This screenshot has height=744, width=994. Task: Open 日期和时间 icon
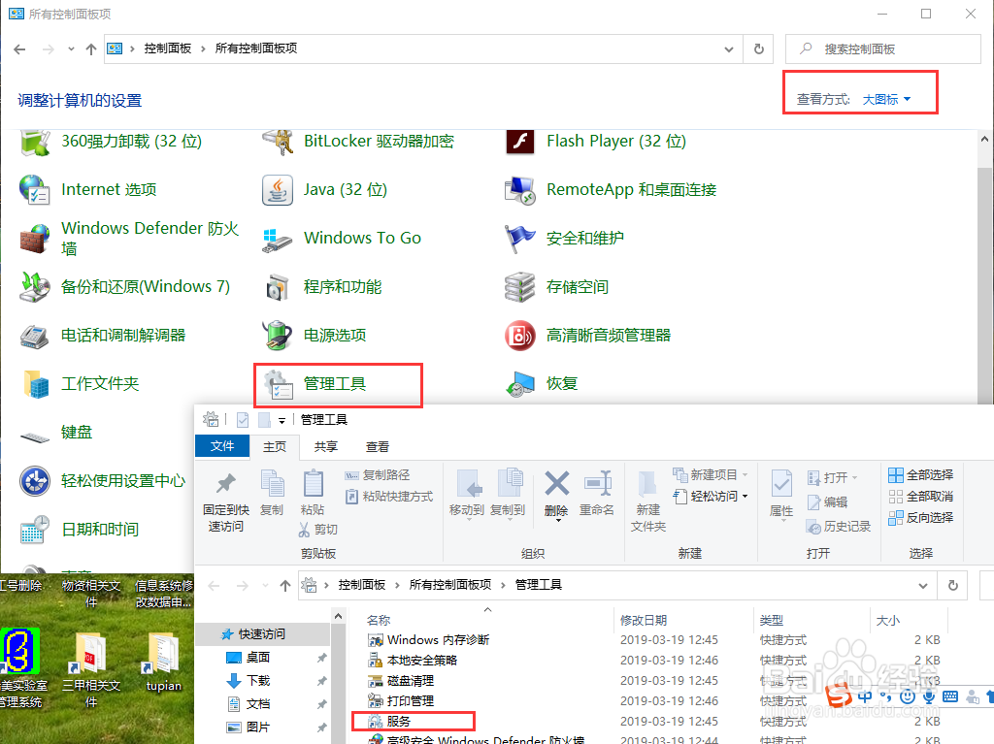coord(35,530)
